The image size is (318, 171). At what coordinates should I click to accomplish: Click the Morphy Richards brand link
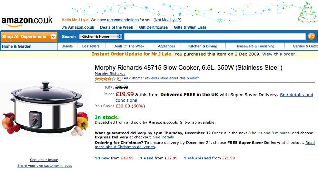(x=110, y=74)
